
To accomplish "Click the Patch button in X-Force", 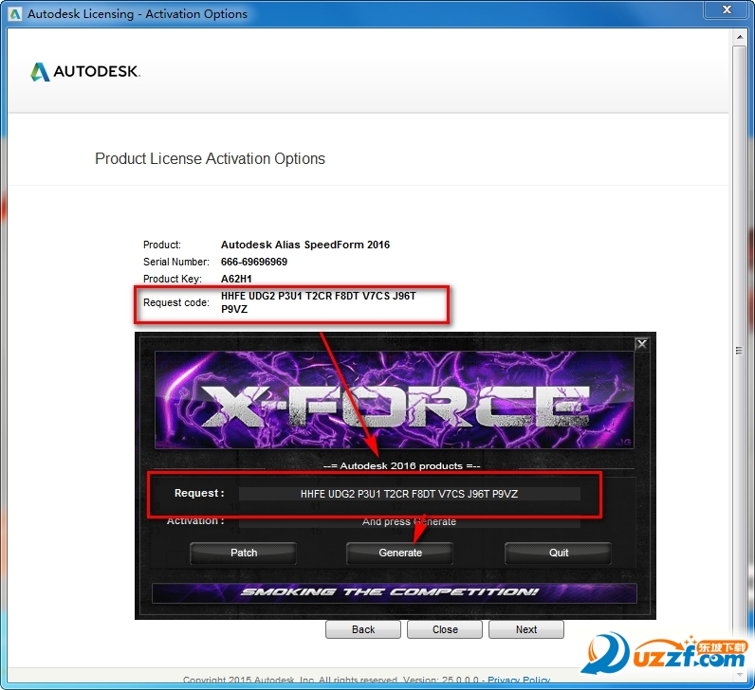I will click(243, 553).
